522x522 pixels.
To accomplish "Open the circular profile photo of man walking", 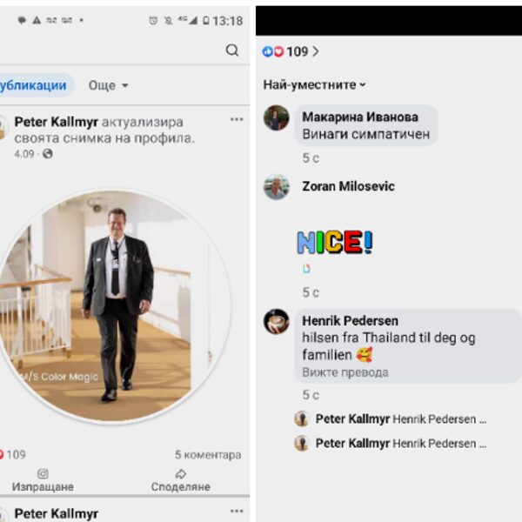I will click(x=113, y=307).
